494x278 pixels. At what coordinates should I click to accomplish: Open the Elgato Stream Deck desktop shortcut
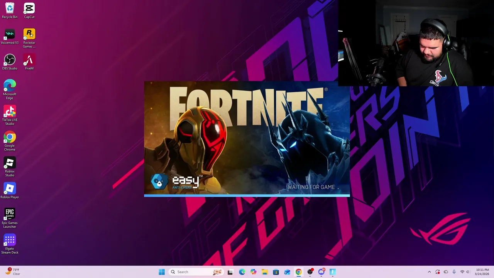10,244
